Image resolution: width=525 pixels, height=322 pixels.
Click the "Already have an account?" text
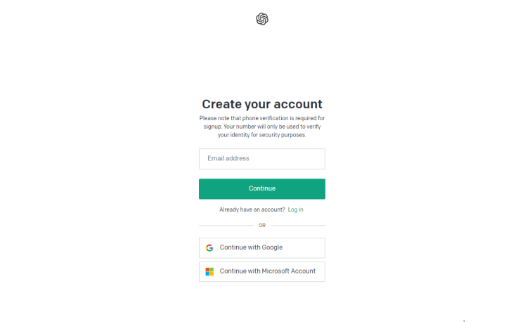tap(252, 210)
